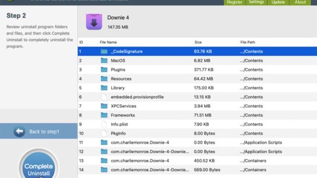The image size is (317, 178).
Task: Click the 147.35 MB total size
Action: coord(118,27)
